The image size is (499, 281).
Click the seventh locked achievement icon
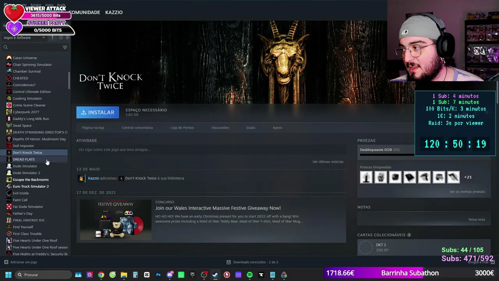coord(453,177)
